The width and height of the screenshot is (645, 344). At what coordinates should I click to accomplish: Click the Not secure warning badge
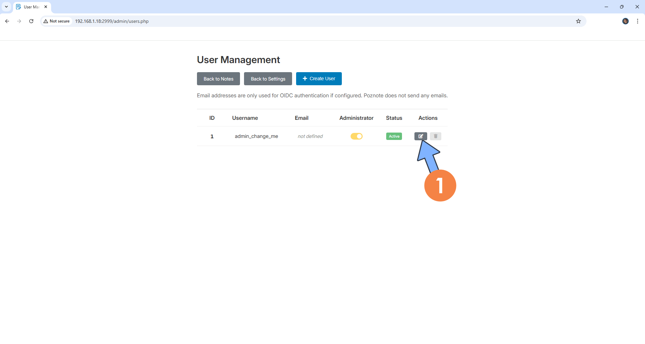(x=56, y=21)
